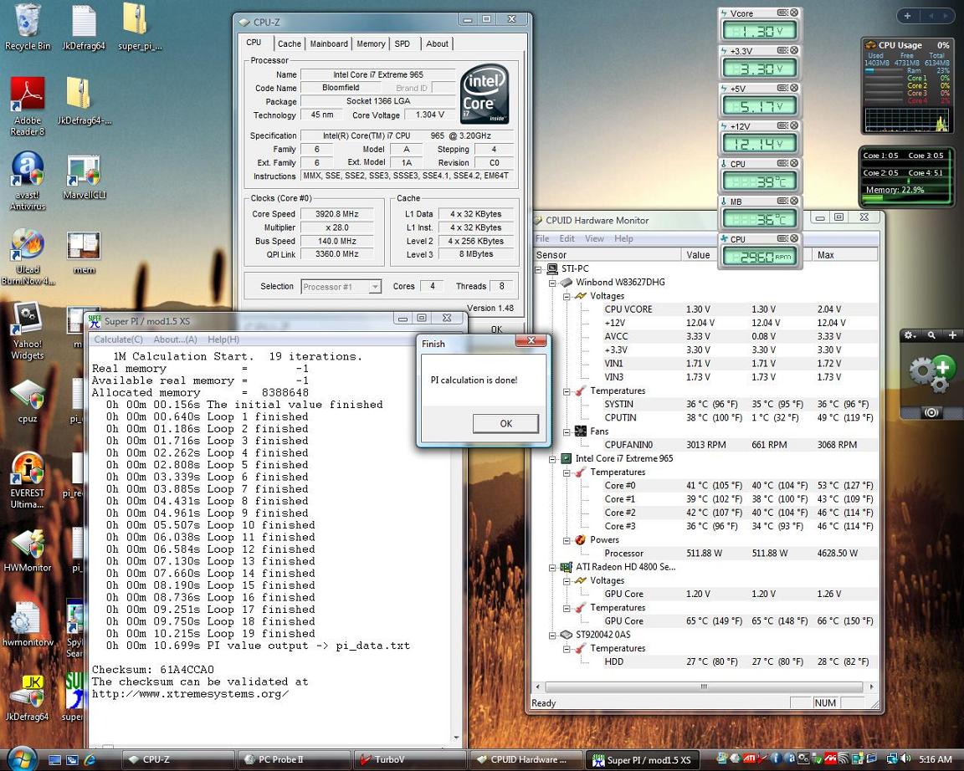The width and height of the screenshot is (964, 771).
Task: Switch to the Mainboard tab in CPU-Z
Action: [x=329, y=43]
